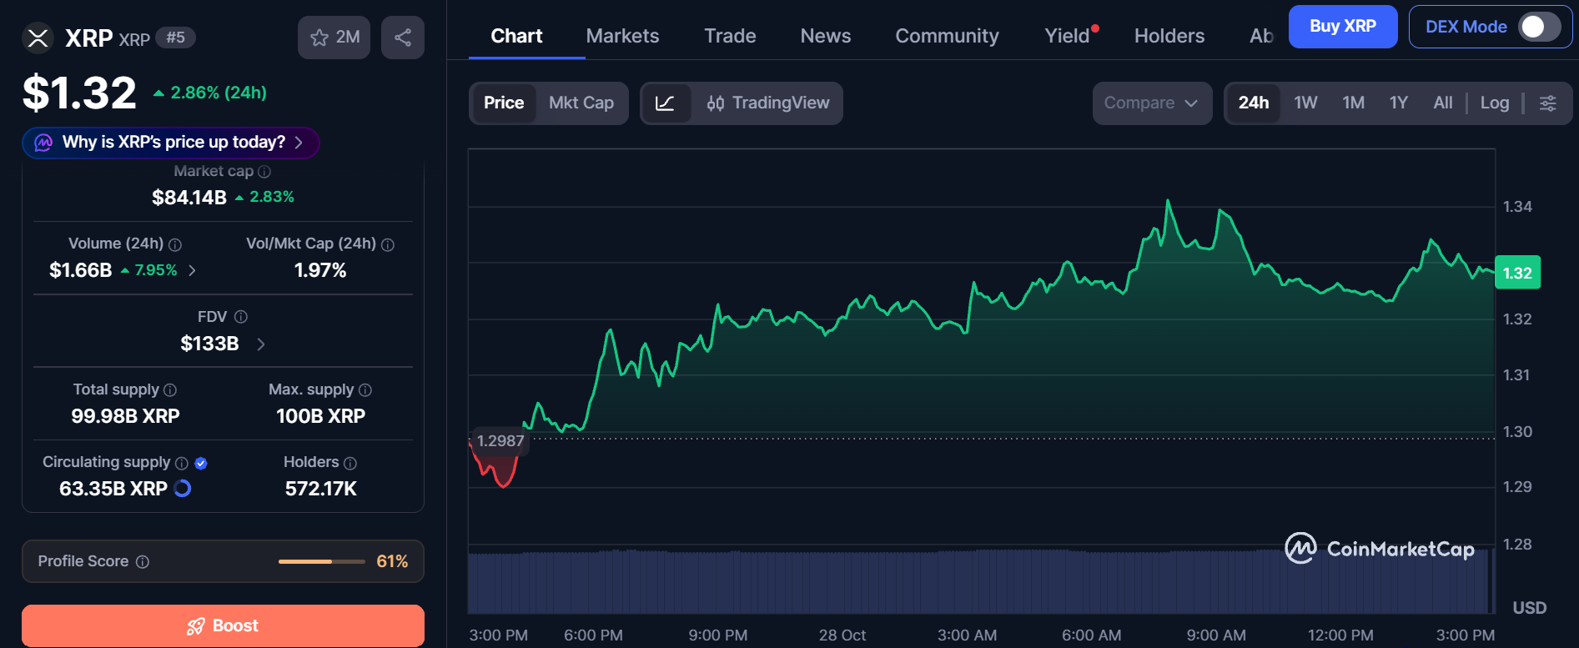Click the Vol/Mkt Cap info icon
Image resolution: width=1579 pixels, height=648 pixels.
click(388, 244)
